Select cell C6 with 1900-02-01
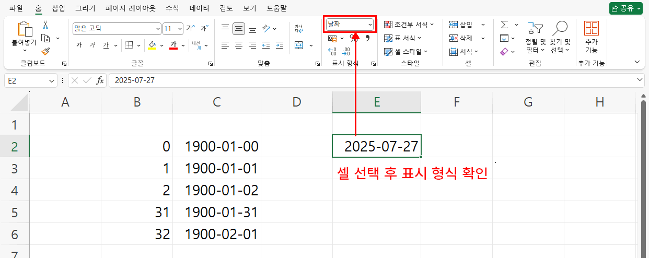This screenshot has height=258, width=649. 217,234
